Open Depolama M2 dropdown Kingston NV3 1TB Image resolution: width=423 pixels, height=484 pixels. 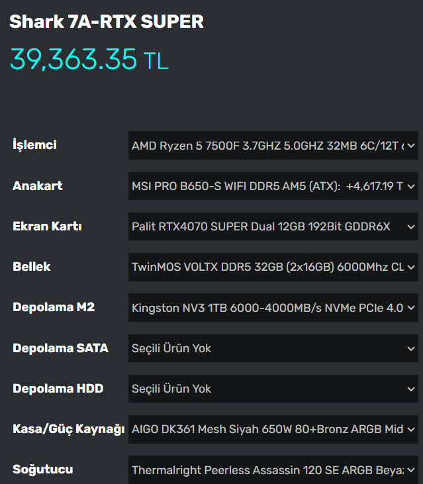[x=273, y=308]
